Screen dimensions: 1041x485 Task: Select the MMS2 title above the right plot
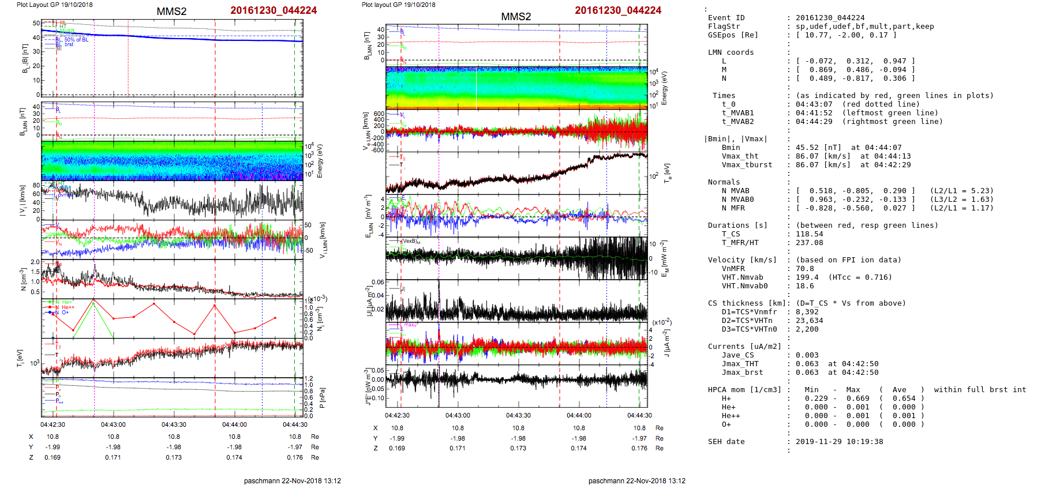516,17
